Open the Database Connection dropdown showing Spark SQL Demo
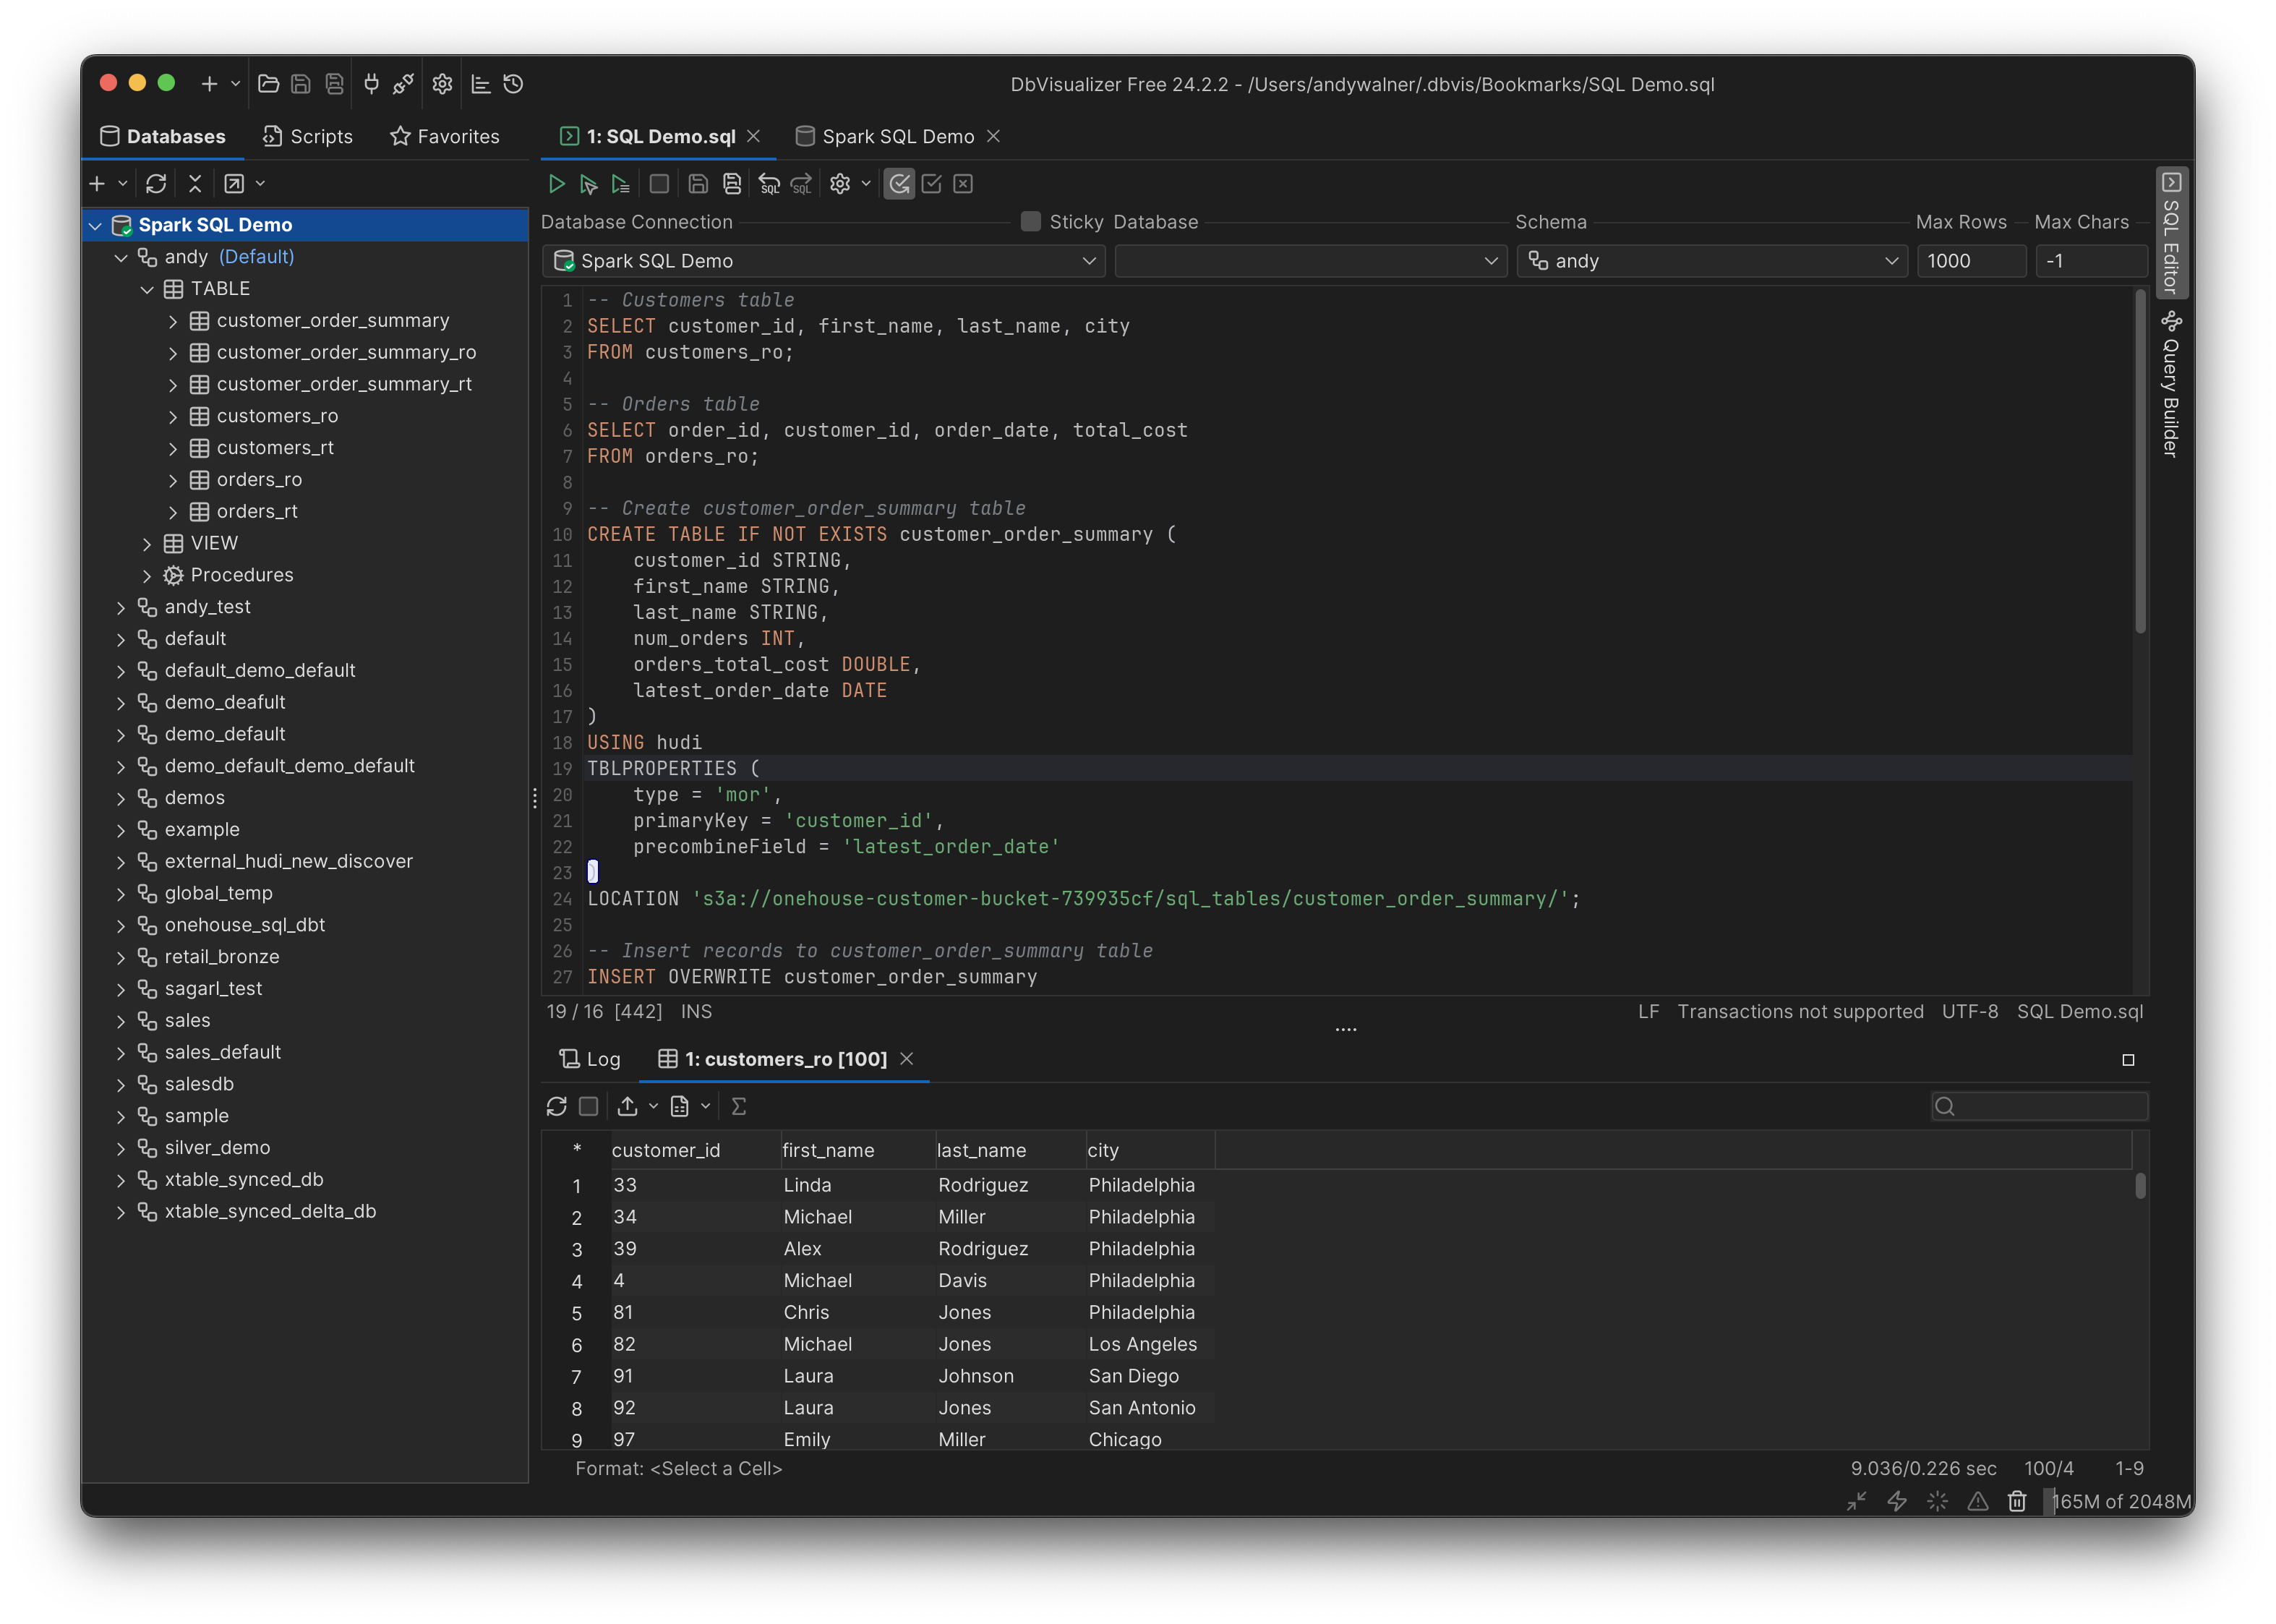 click(x=824, y=261)
